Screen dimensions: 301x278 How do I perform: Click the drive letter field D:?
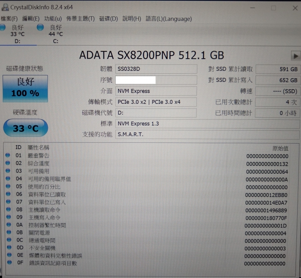tap(156, 113)
